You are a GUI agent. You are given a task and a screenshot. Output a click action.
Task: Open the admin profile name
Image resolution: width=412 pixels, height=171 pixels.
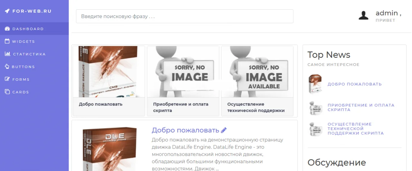coord(389,13)
